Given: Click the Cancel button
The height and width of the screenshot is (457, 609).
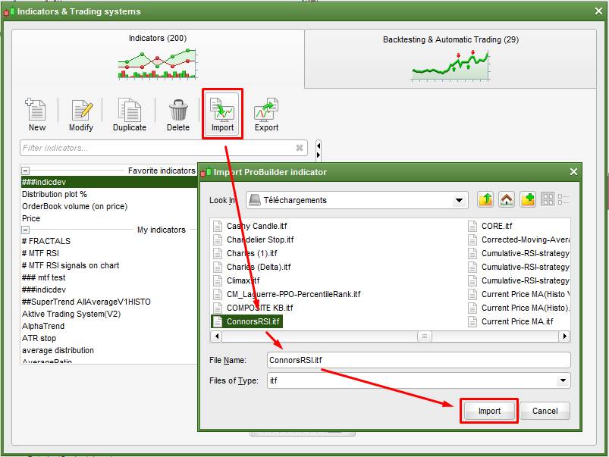Looking at the screenshot, I should [545, 411].
